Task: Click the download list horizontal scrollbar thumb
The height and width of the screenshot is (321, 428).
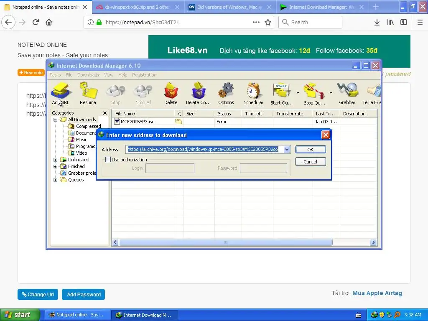Action: coord(226,242)
